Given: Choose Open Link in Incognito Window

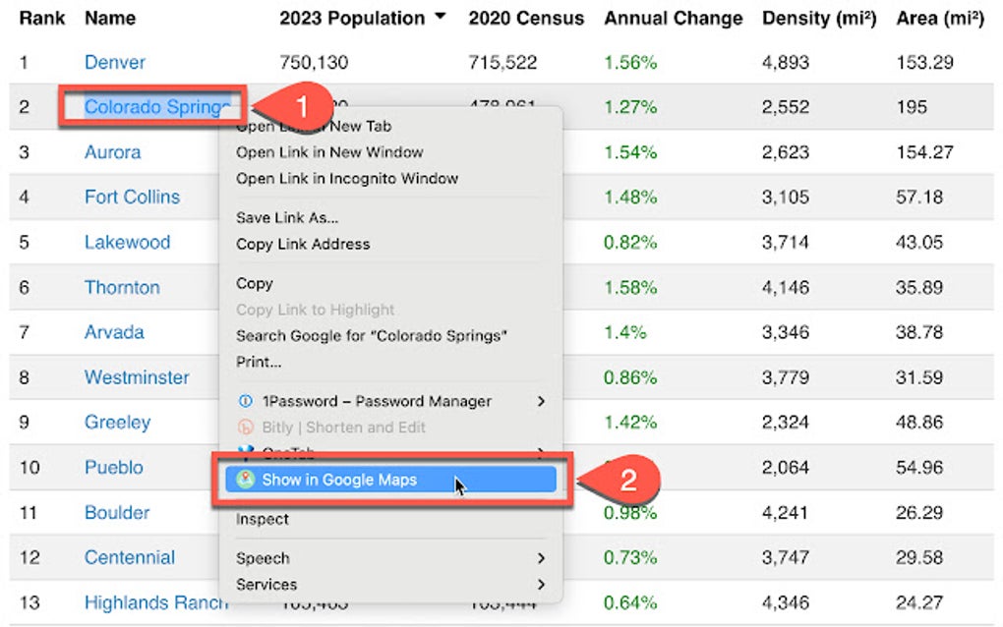Looking at the screenshot, I should (347, 178).
